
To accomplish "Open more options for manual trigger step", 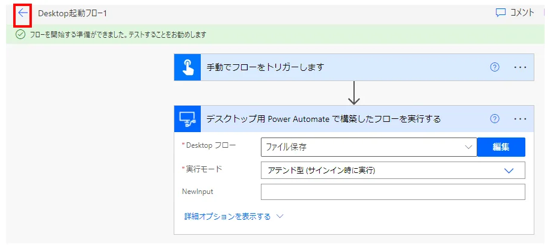I will click(520, 67).
